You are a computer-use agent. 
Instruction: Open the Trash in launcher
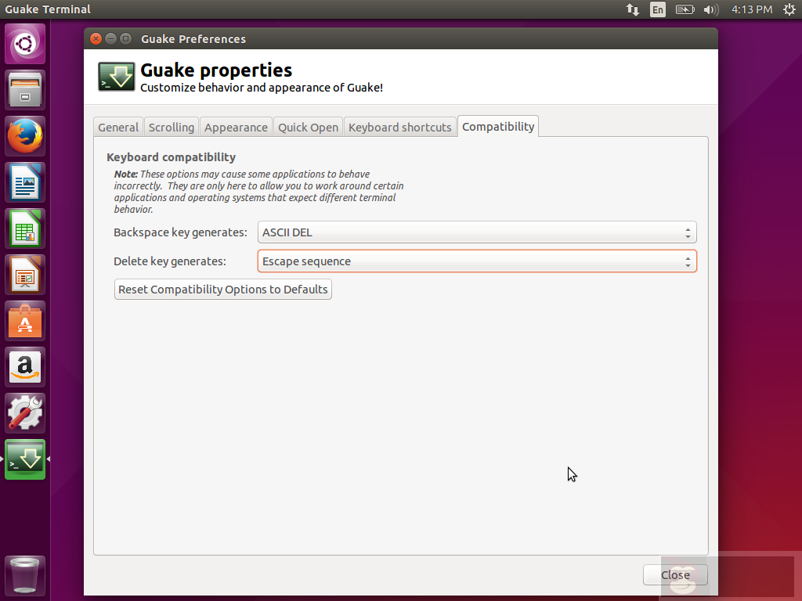click(25, 576)
